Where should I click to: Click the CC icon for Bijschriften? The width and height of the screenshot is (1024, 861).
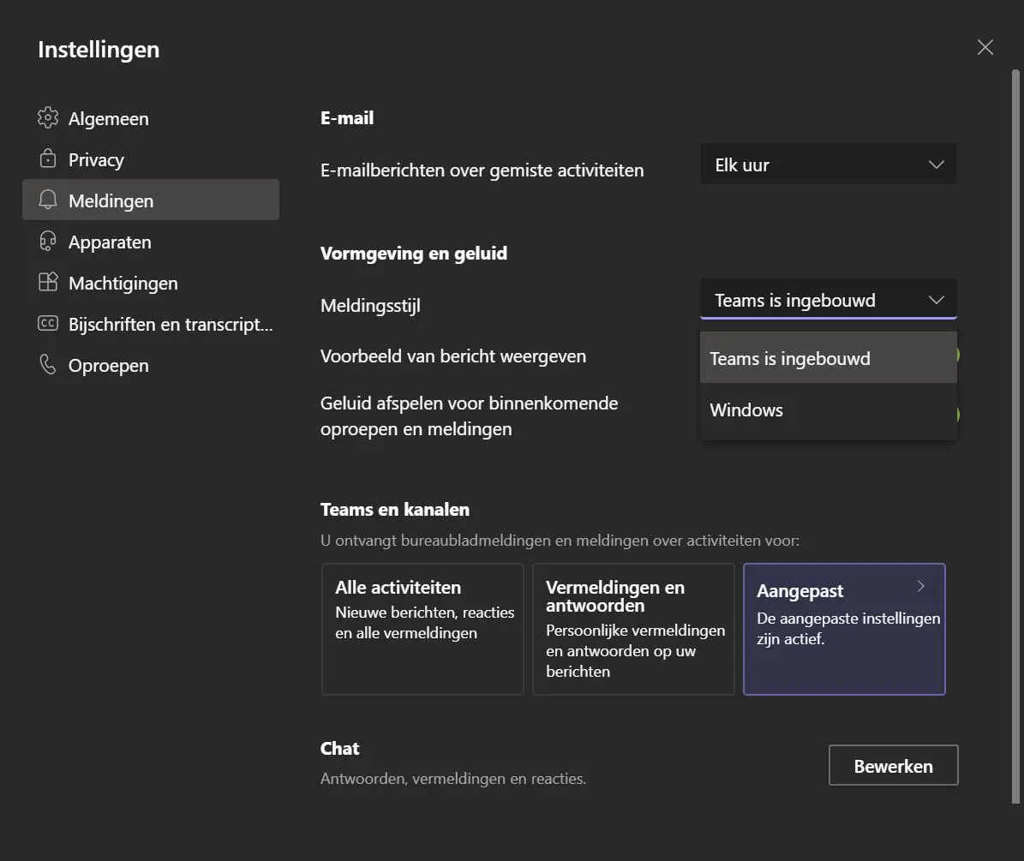[x=48, y=323]
